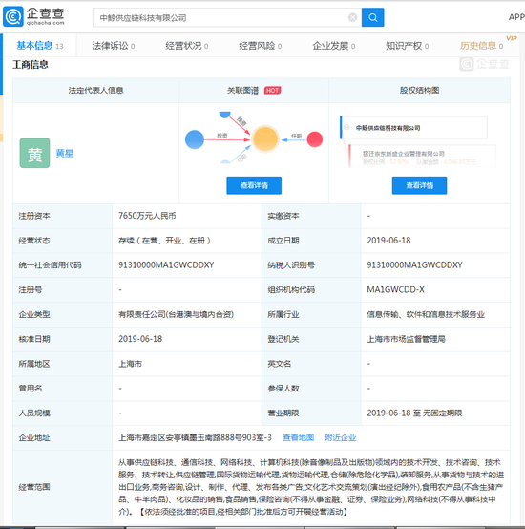Open the VIP 历史信息 tab
The width and height of the screenshot is (525, 529).
(x=481, y=46)
